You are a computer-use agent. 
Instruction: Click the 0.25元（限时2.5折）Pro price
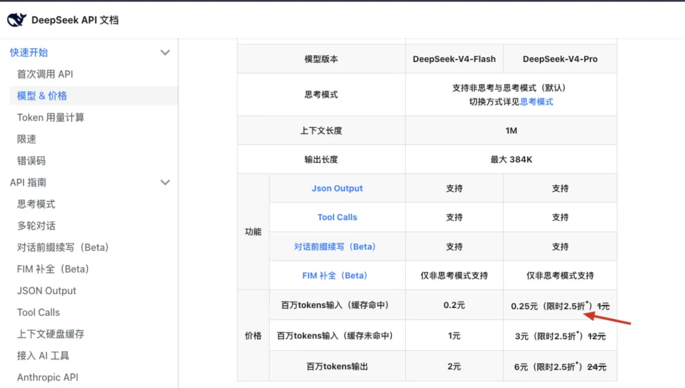[560, 306]
